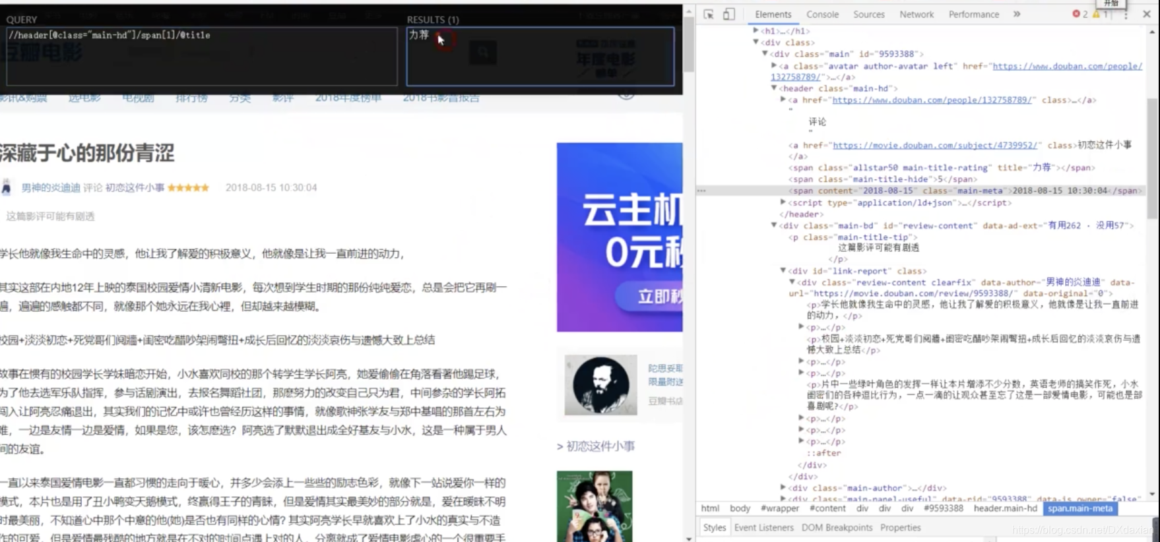1160x542 pixels.
Task: Collapse the div class="main-bd" review-content node
Action: click(774, 226)
